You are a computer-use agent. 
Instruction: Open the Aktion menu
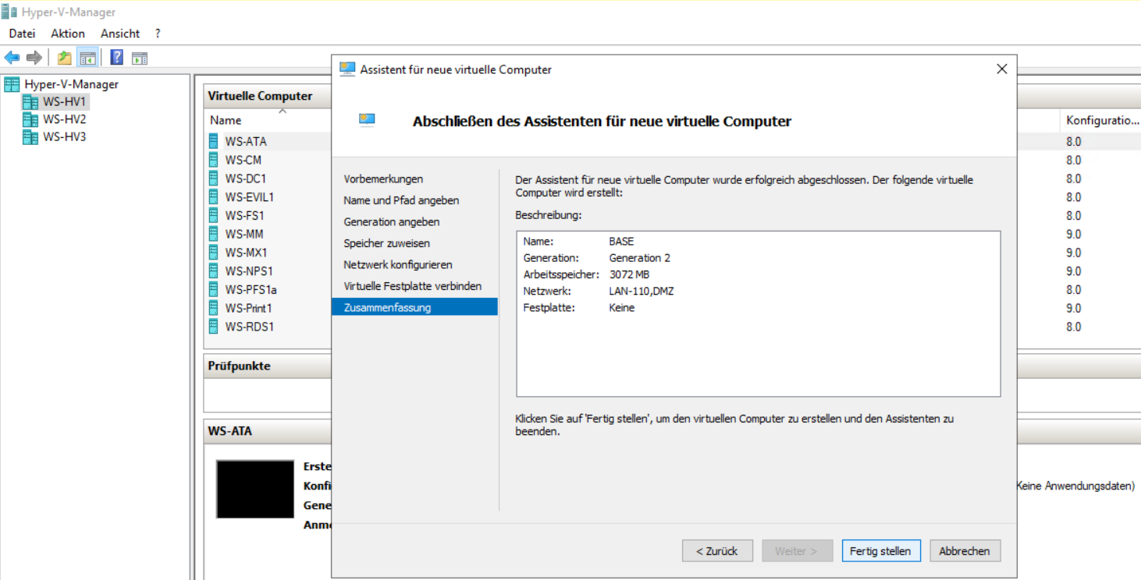68,34
